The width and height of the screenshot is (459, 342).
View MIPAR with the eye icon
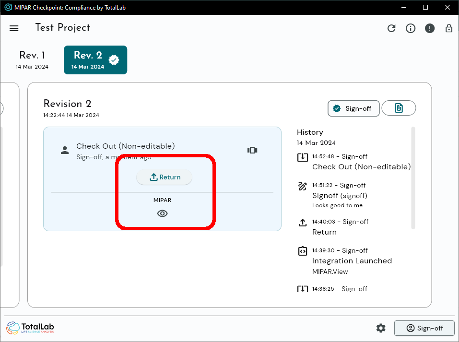tap(163, 213)
